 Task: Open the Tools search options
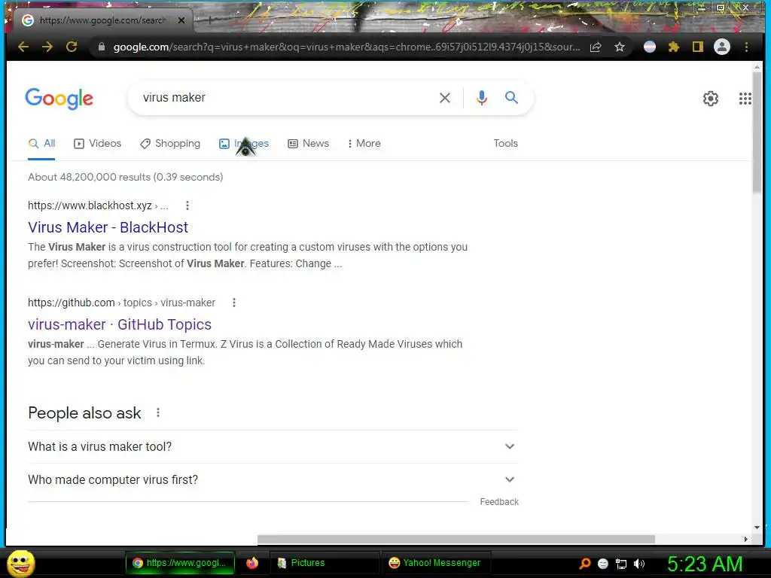tap(505, 144)
